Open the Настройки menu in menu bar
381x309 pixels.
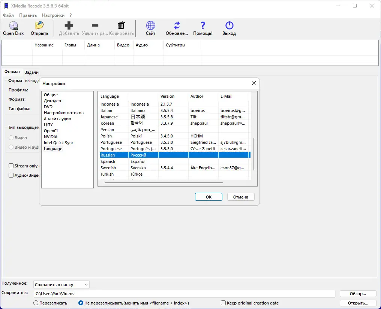53,15
